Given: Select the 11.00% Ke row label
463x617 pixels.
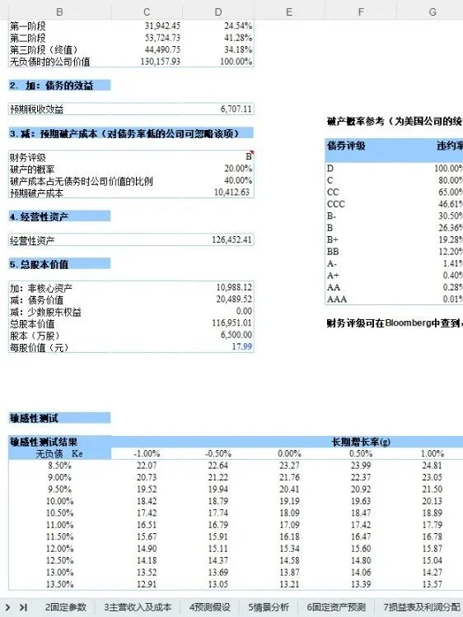Looking at the screenshot, I should (59, 525).
